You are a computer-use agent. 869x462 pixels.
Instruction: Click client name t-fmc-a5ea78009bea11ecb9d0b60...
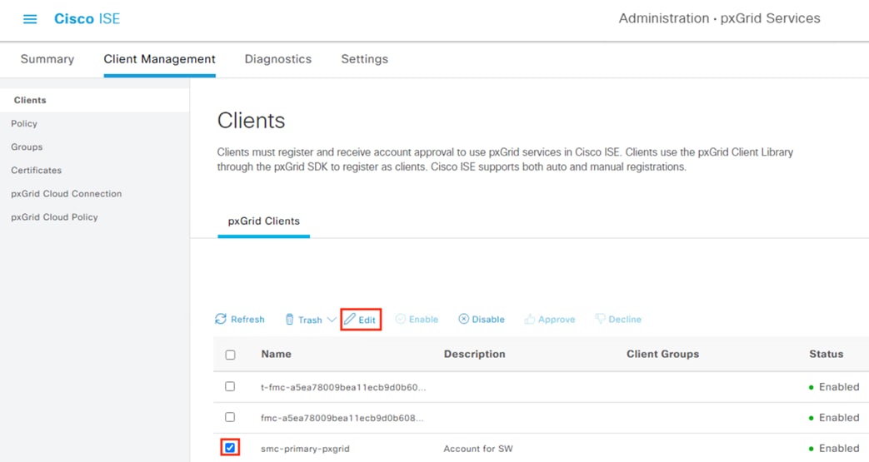click(343, 387)
